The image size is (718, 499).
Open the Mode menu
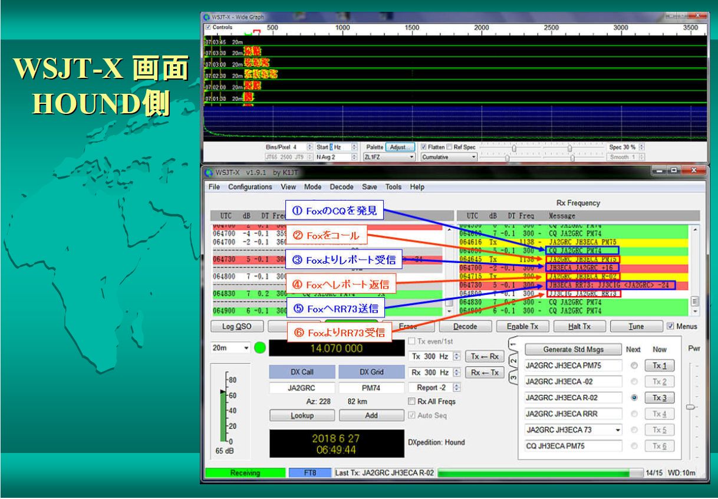coord(312,187)
